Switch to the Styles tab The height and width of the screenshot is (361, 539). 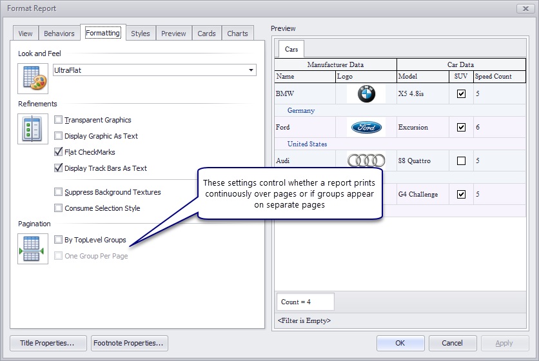tap(140, 34)
